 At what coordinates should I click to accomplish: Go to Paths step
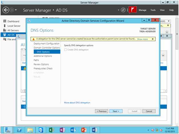[36, 60]
